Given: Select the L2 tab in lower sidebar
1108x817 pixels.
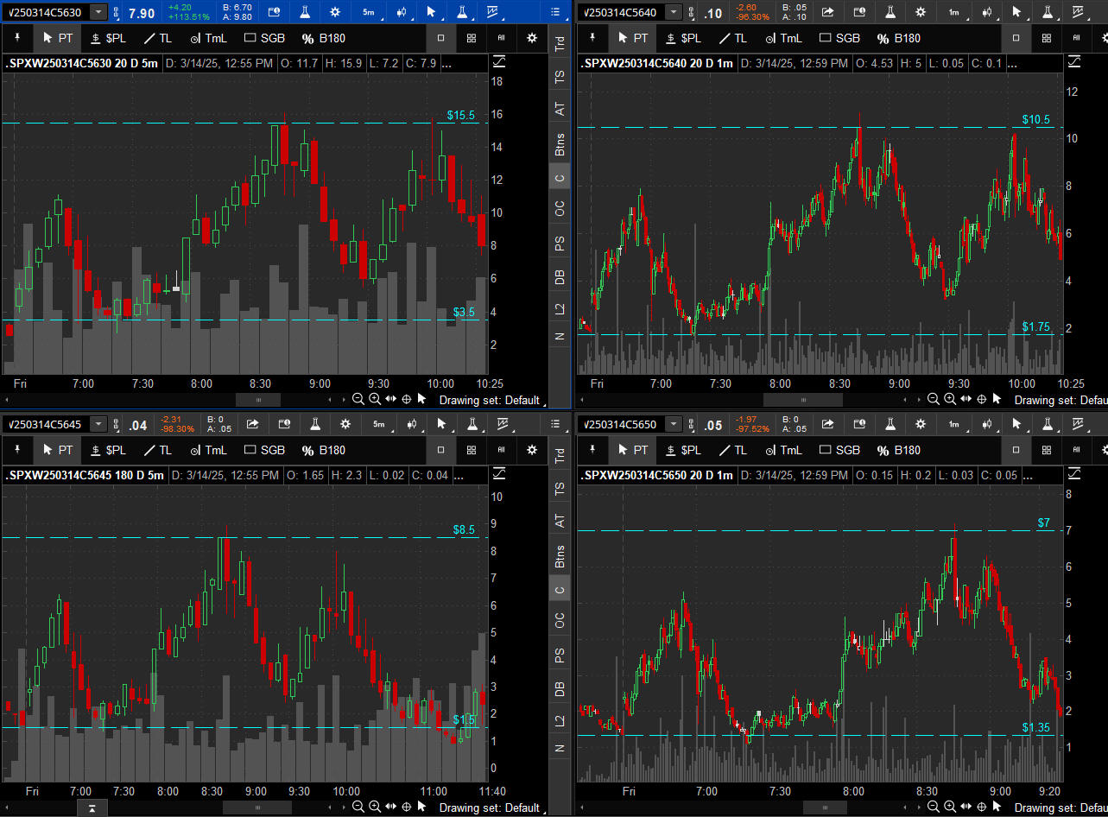Looking at the screenshot, I should point(560,720).
